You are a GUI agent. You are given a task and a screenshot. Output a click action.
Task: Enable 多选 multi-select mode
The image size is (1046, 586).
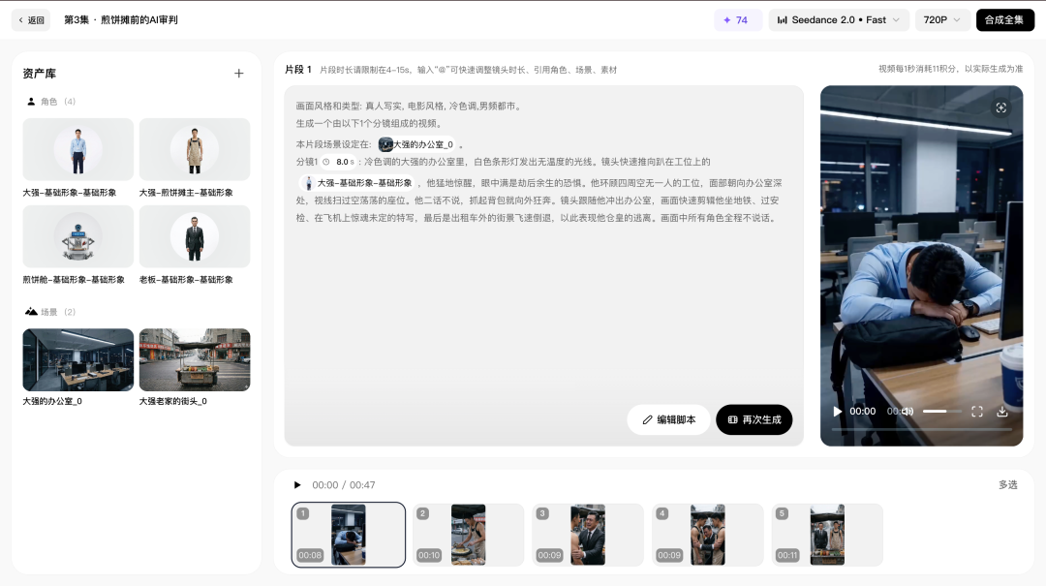click(x=1007, y=485)
